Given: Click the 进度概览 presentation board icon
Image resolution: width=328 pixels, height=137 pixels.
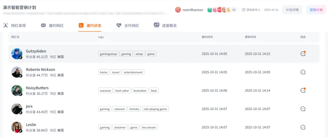Looking at the screenshot, I should pyautogui.click(x=156, y=25).
